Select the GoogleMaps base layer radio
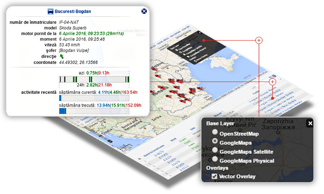Image resolution: width=324 pixels, height=194 pixels. tap(215, 142)
